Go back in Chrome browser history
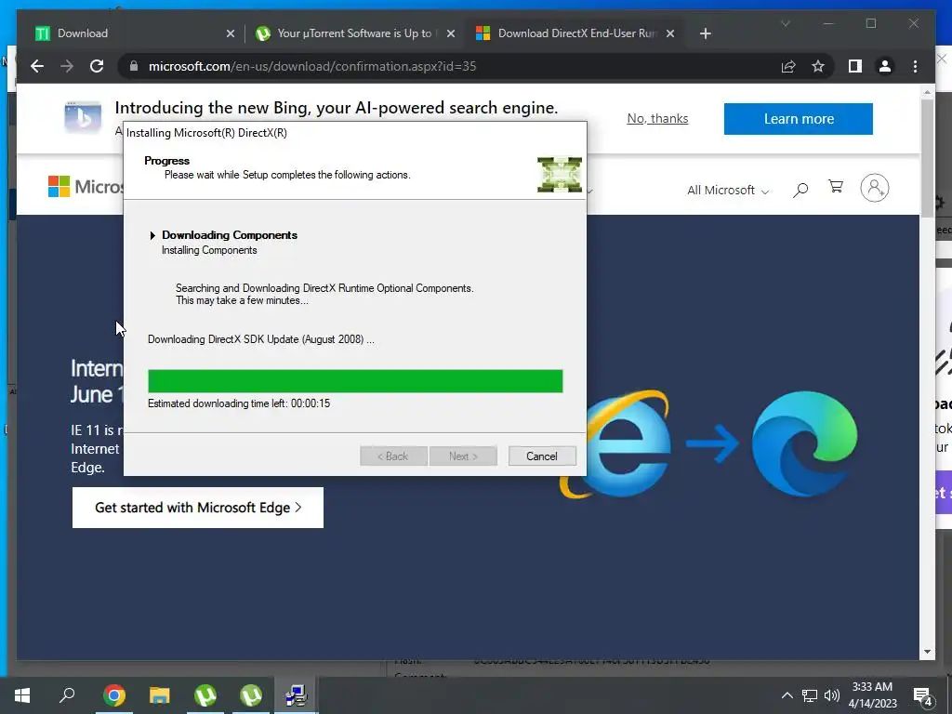Image resolution: width=952 pixels, height=714 pixels. 37,66
